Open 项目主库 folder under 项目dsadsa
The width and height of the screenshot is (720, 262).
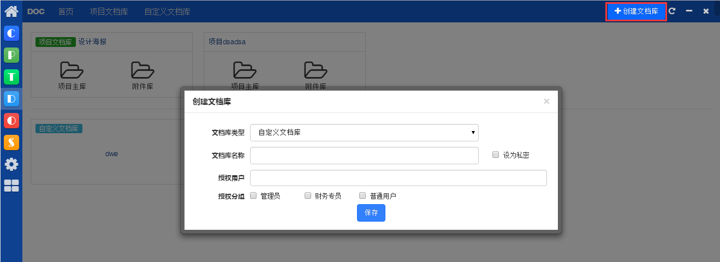click(x=245, y=75)
